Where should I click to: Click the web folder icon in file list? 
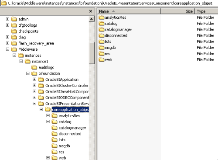pyautogui.click(x=102, y=59)
